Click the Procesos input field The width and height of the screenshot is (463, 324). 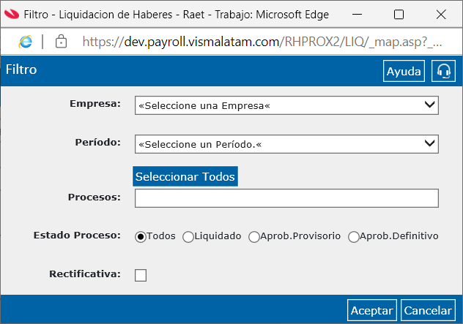pyautogui.click(x=286, y=198)
